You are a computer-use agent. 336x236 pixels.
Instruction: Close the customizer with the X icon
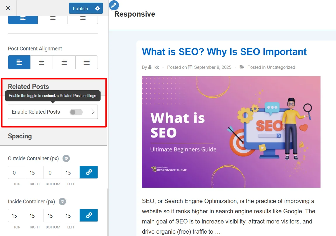click(8, 8)
